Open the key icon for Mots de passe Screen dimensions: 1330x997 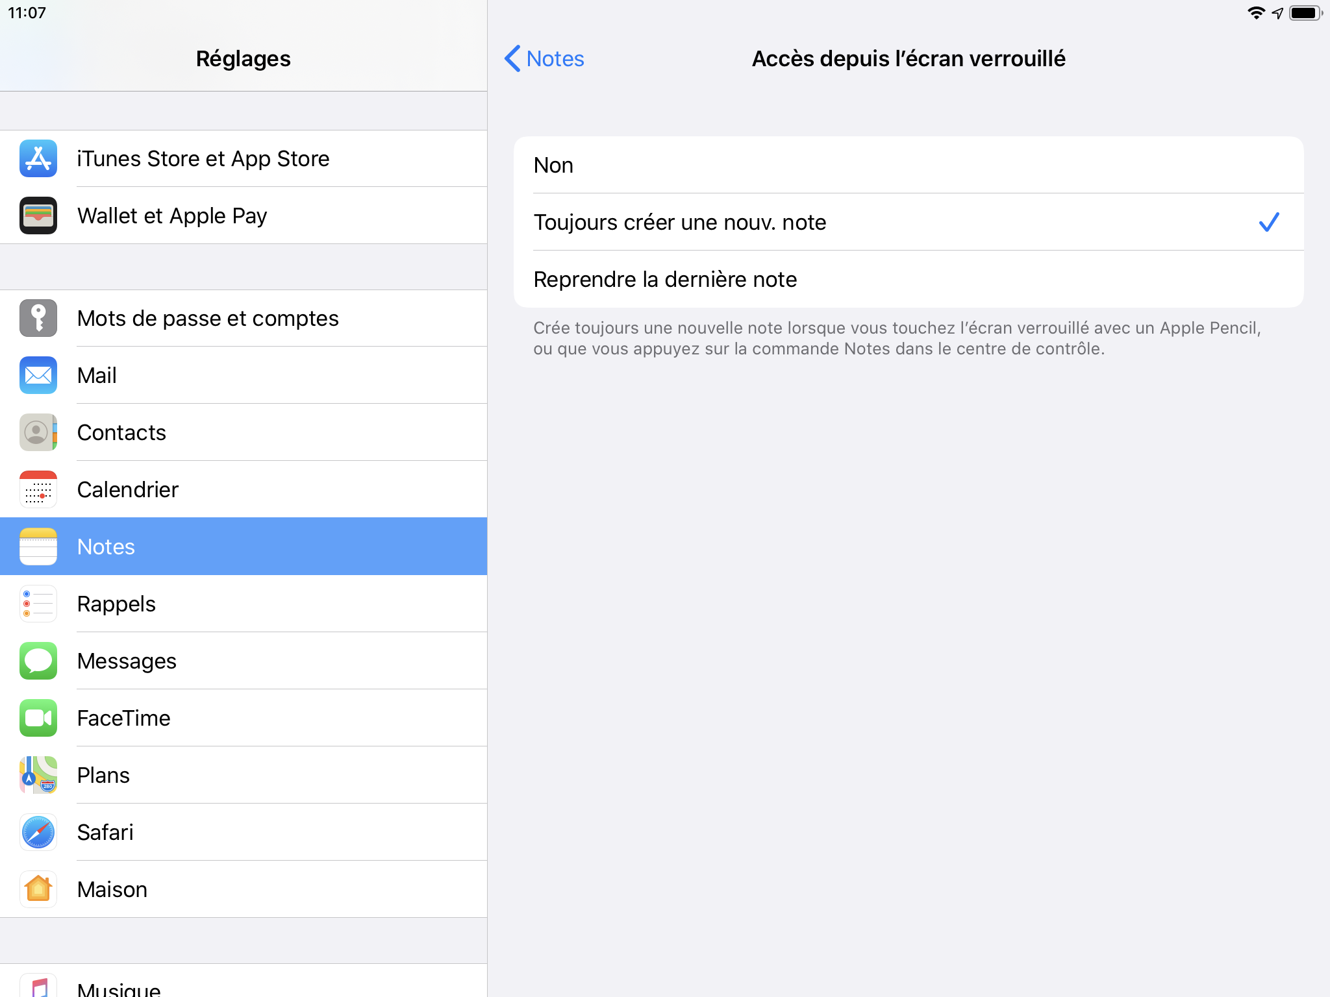click(38, 318)
